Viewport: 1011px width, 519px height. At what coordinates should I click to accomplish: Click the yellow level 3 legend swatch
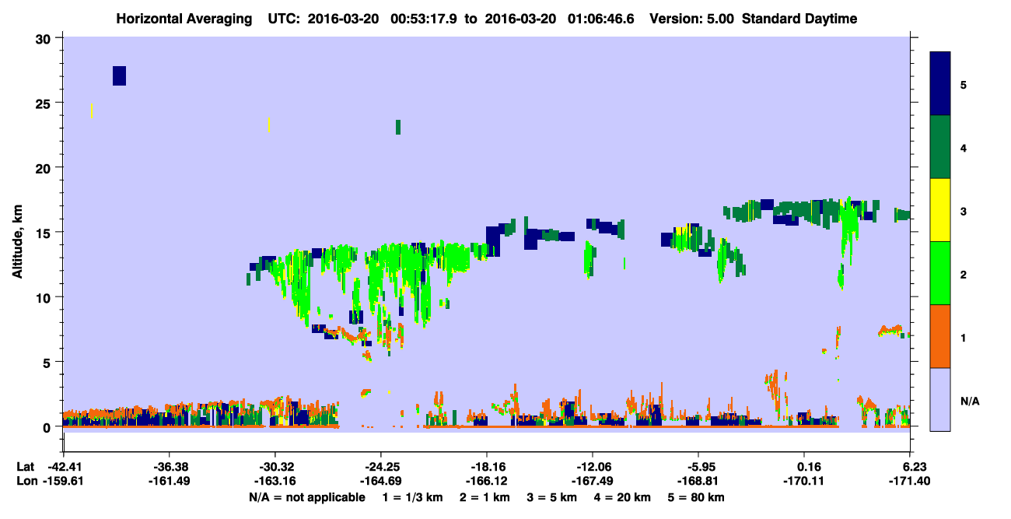940,210
